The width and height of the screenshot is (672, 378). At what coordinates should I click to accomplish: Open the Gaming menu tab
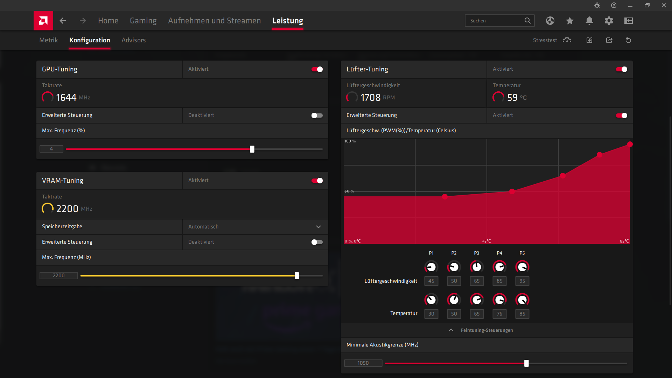143,21
